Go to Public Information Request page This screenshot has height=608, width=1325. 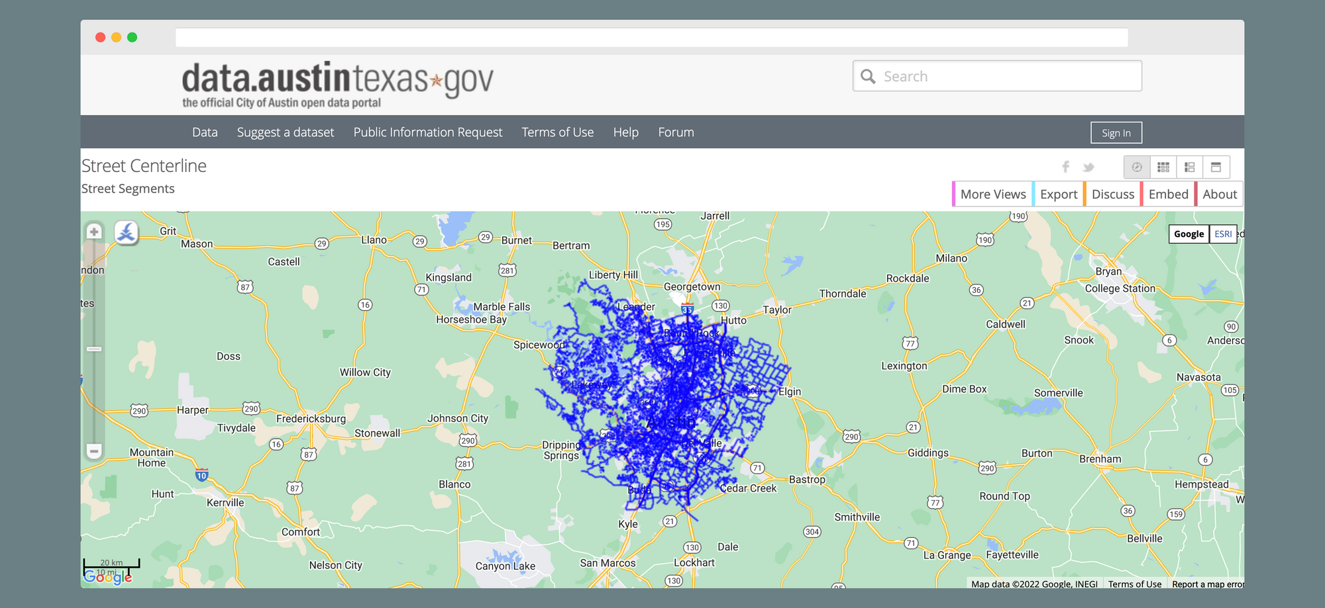(427, 132)
